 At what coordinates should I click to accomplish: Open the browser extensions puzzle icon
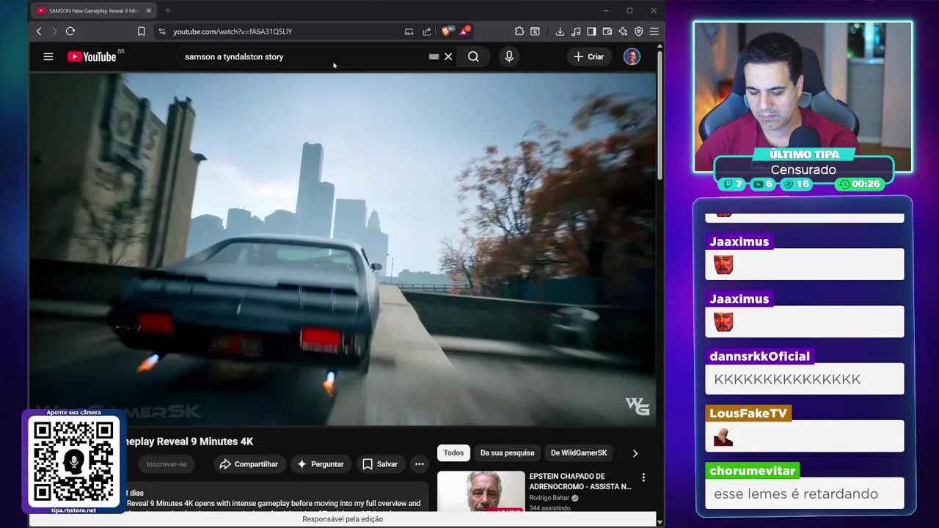click(519, 32)
